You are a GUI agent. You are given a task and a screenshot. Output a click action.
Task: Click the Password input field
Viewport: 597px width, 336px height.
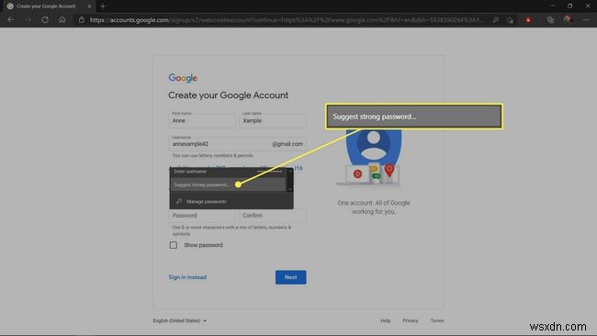[202, 216]
